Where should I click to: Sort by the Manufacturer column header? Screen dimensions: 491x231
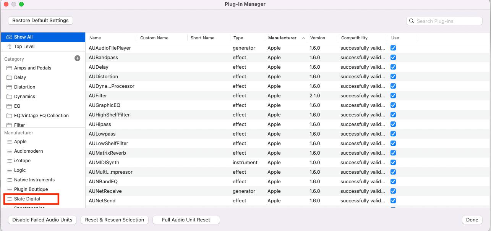coord(282,38)
